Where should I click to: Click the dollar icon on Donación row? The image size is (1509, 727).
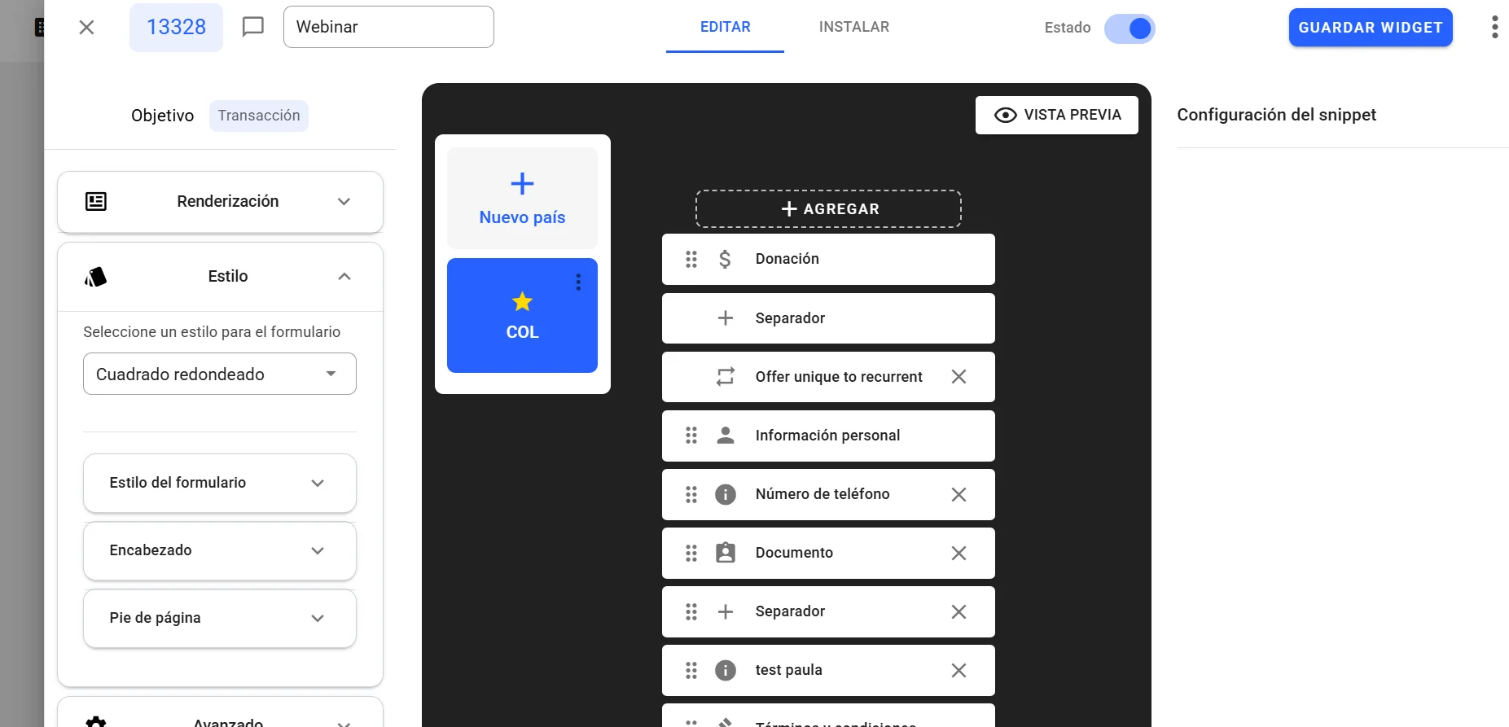point(725,259)
